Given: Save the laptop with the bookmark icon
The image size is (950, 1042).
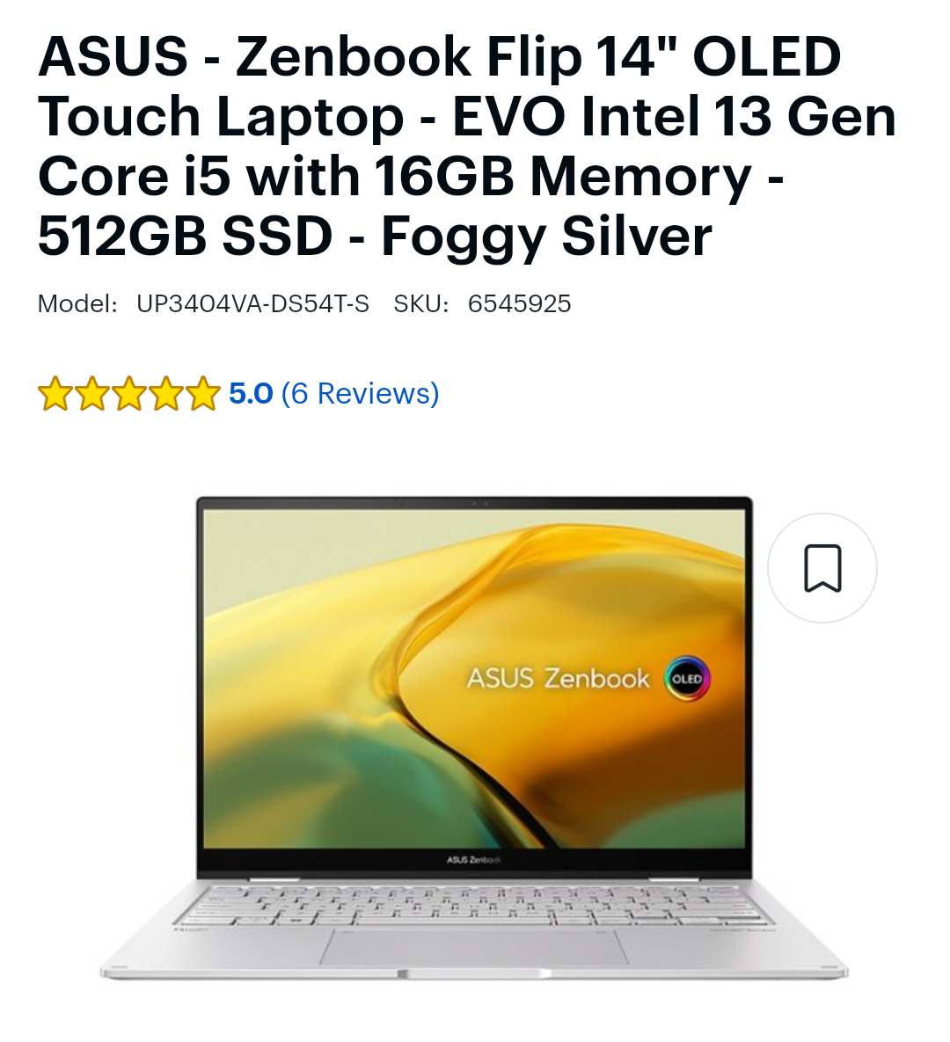Looking at the screenshot, I should point(822,568).
